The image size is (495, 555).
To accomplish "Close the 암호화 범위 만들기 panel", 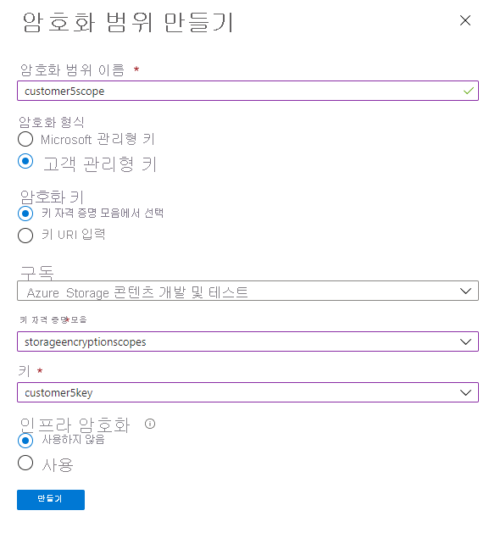I will pyautogui.click(x=464, y=20).
